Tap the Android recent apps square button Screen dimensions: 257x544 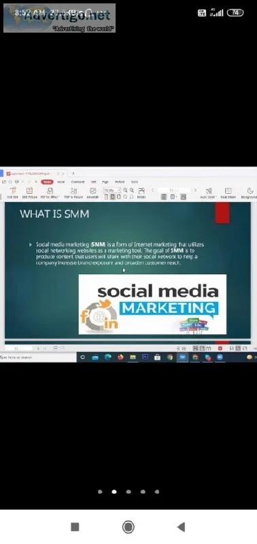[75, 527]
